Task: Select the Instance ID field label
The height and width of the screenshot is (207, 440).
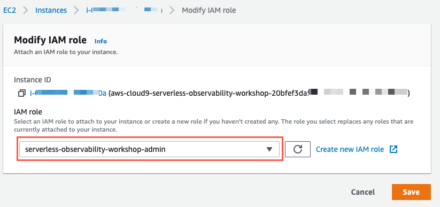Action: click(33, 80)
